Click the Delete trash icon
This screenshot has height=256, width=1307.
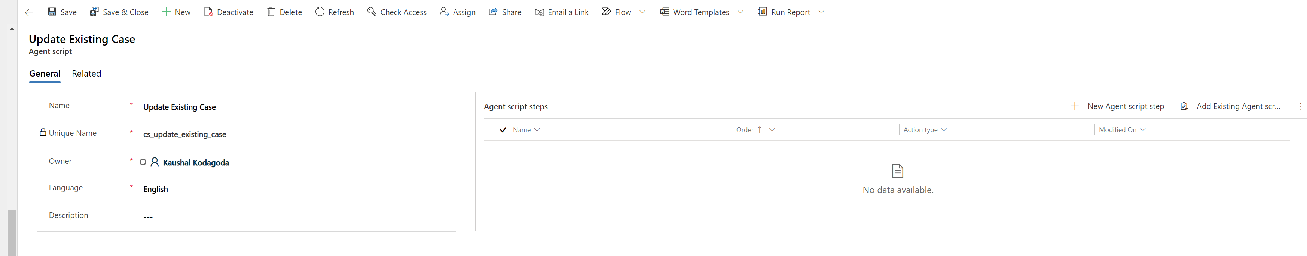[271, 12]
